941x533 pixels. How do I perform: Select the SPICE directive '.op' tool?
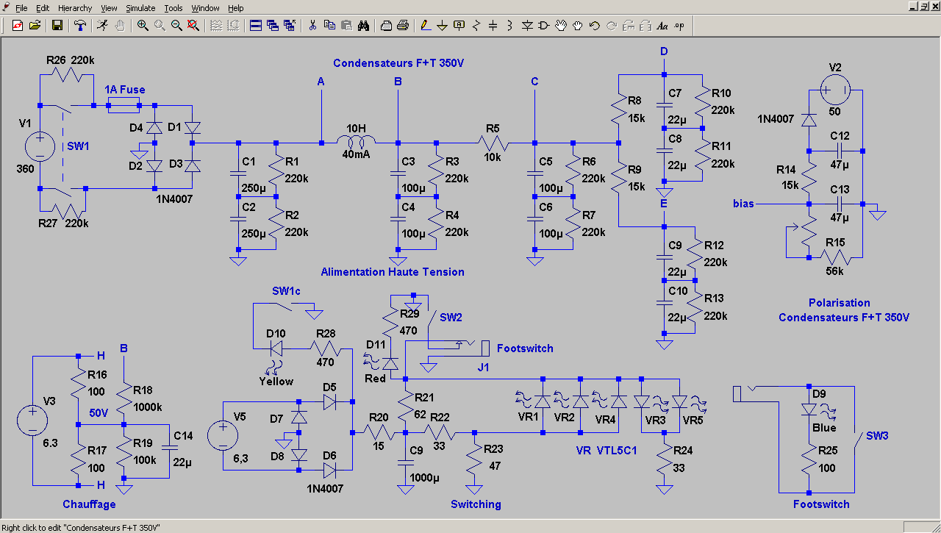[x=679, y=25]
